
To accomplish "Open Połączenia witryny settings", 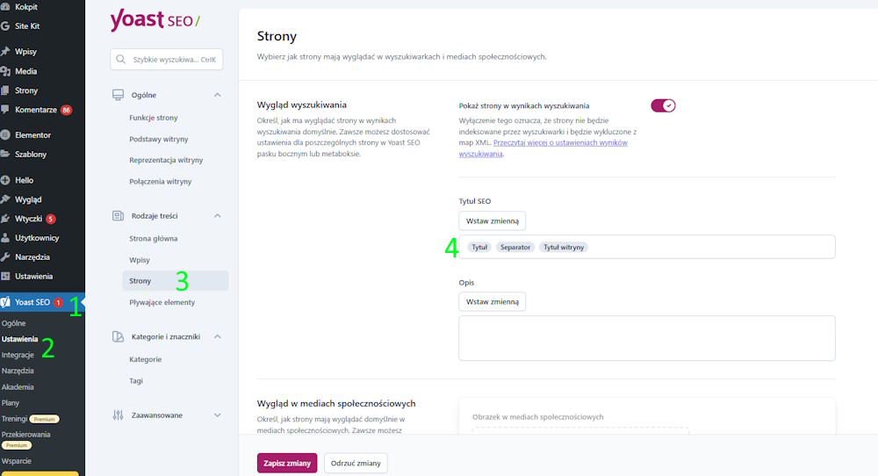I will [x=160, y=182].
